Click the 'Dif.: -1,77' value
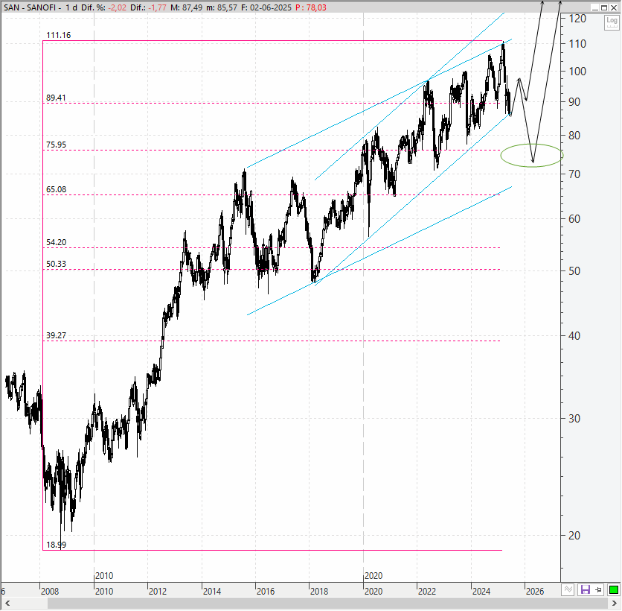 [148, 7]
